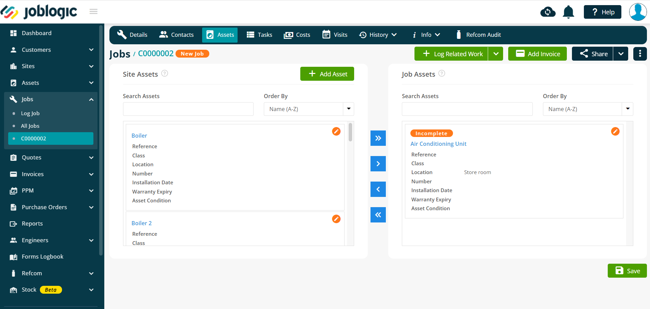Viewport: 650px width, 309px height.
Task: Move selected asset left with single arrow
Action: [x=378, y=189]
